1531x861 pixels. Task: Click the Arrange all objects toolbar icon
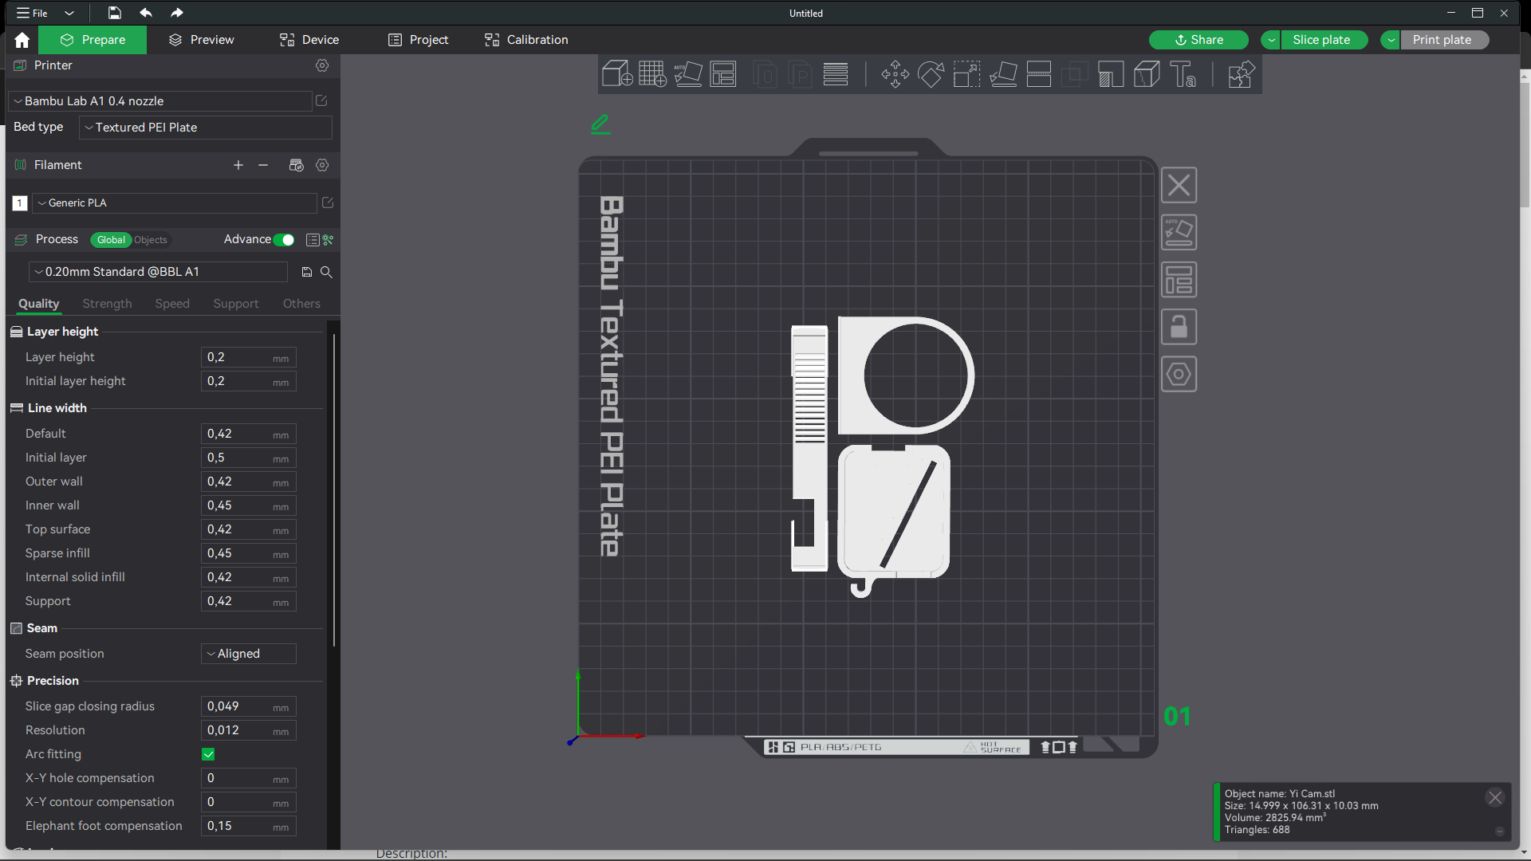click(x=723, y=74)
